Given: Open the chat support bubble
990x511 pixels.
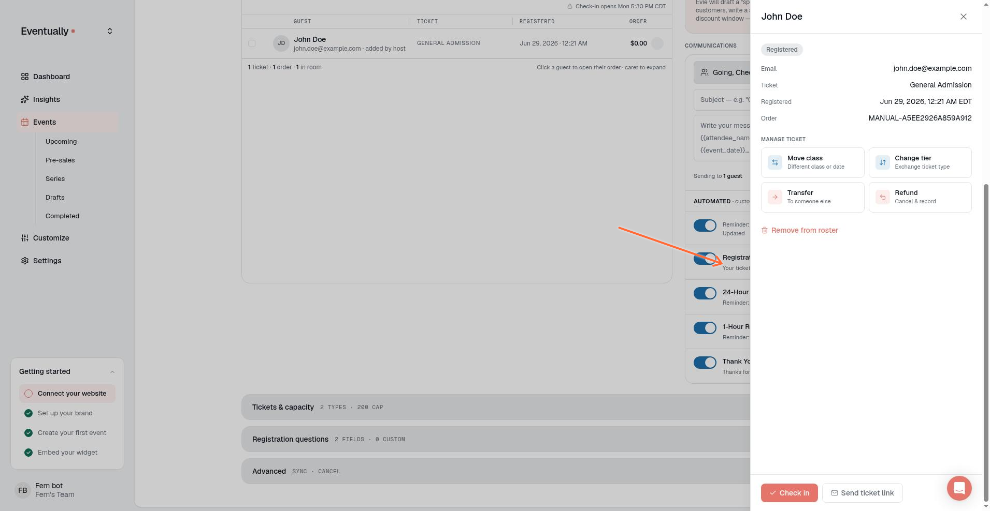Looking at the screenshot, I should tap(959, 488).
